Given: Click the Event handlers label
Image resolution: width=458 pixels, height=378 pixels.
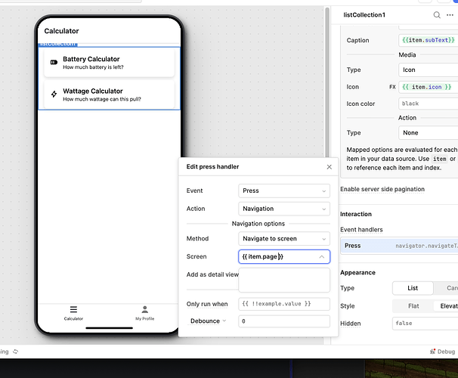Looking at the screenshot, I should pos(361,230).
